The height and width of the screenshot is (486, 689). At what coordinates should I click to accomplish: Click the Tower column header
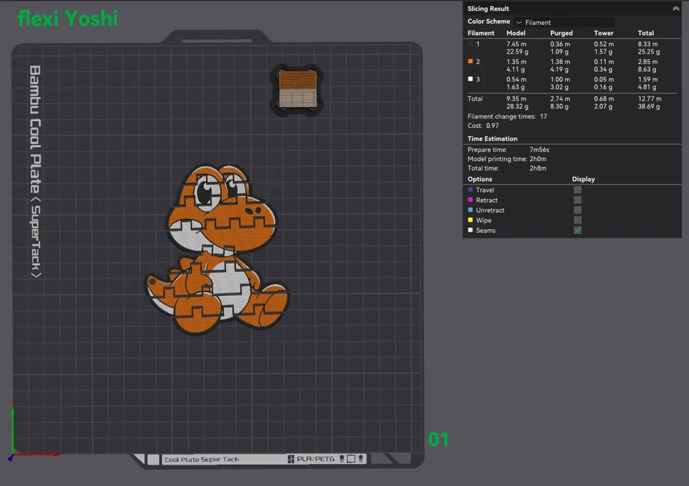tap(604, 33)
